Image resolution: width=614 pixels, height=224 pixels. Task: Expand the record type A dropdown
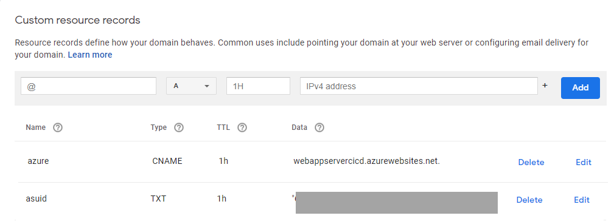(192, 86)
